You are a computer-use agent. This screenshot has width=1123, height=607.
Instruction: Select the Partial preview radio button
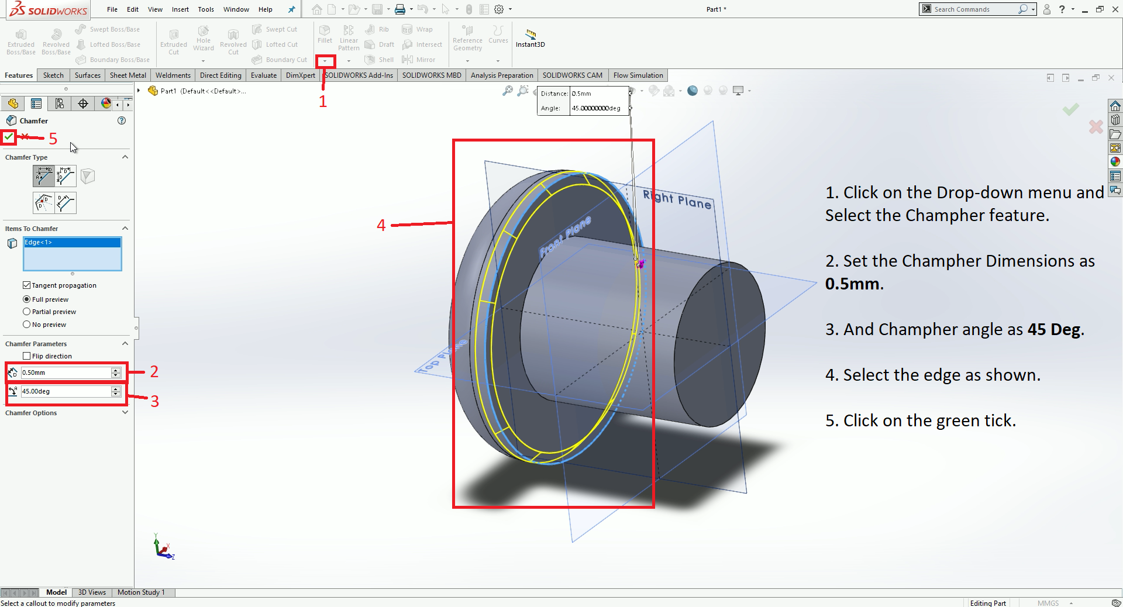(x=26, y=312)
